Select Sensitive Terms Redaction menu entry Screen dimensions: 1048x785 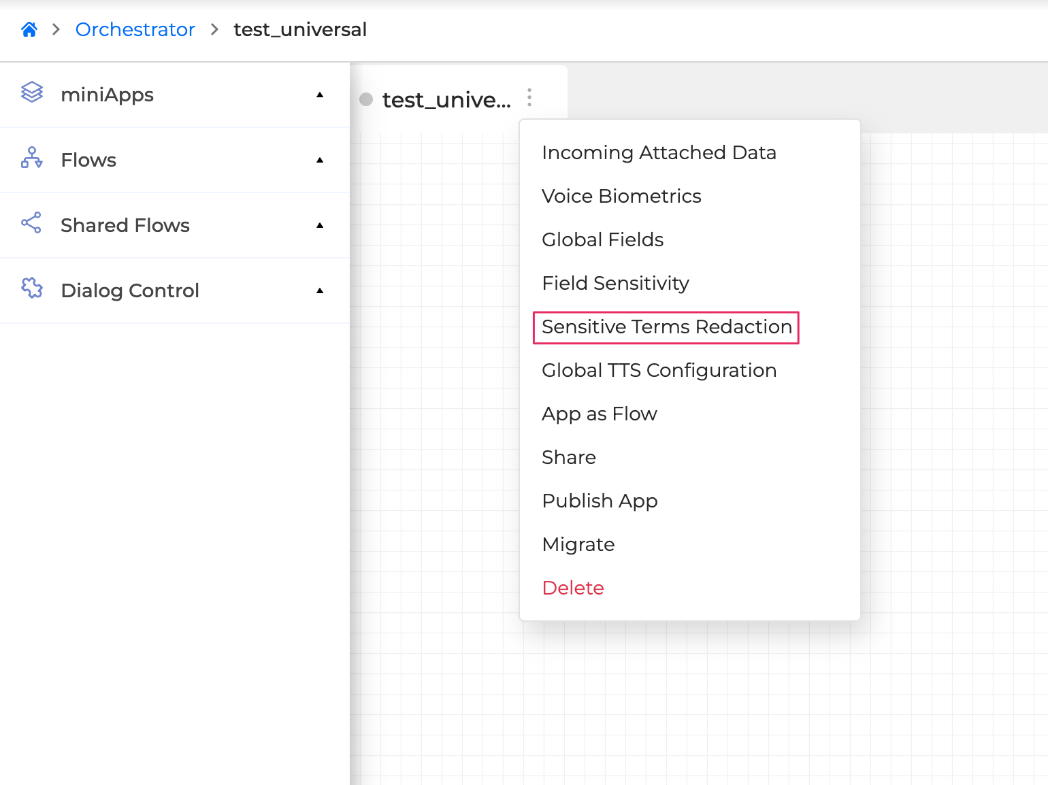click(x=665, y=327)
